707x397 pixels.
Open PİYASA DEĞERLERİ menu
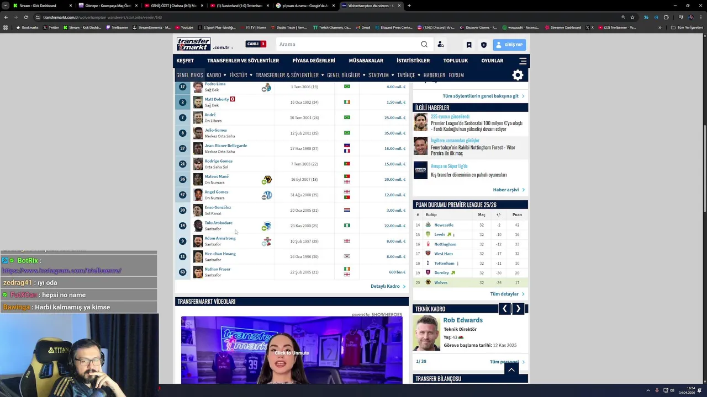[x=314, y=61]
